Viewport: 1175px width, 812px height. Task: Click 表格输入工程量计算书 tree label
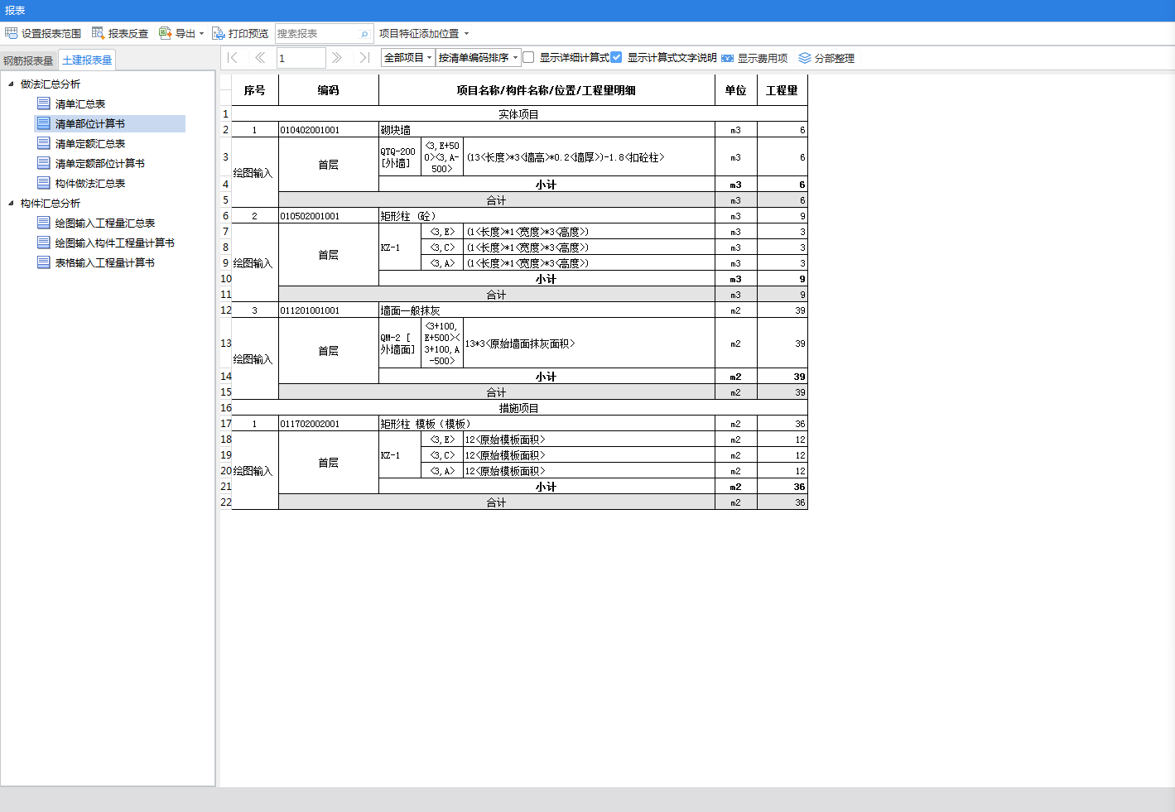point(105,262)
